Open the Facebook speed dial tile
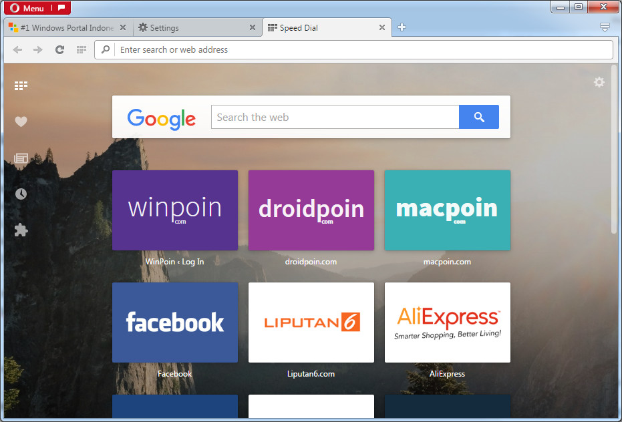622x422 pixels. tap(175, 323)
